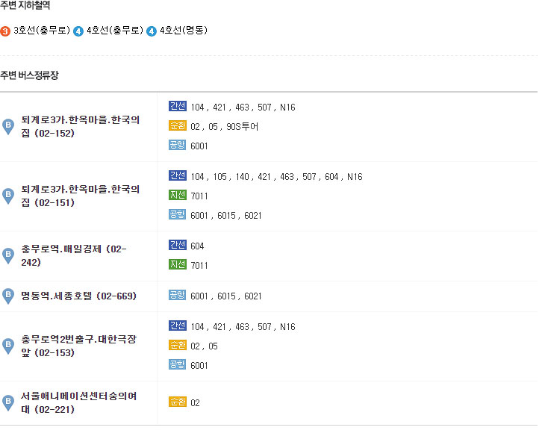The width and height of the screenshot is (545, 436).
Task: Click the Line 4 icon beside 명동
Action: point(152,31)
